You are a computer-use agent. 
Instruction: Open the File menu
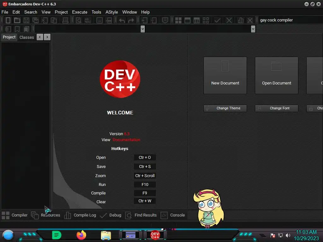tap(5, 12)
